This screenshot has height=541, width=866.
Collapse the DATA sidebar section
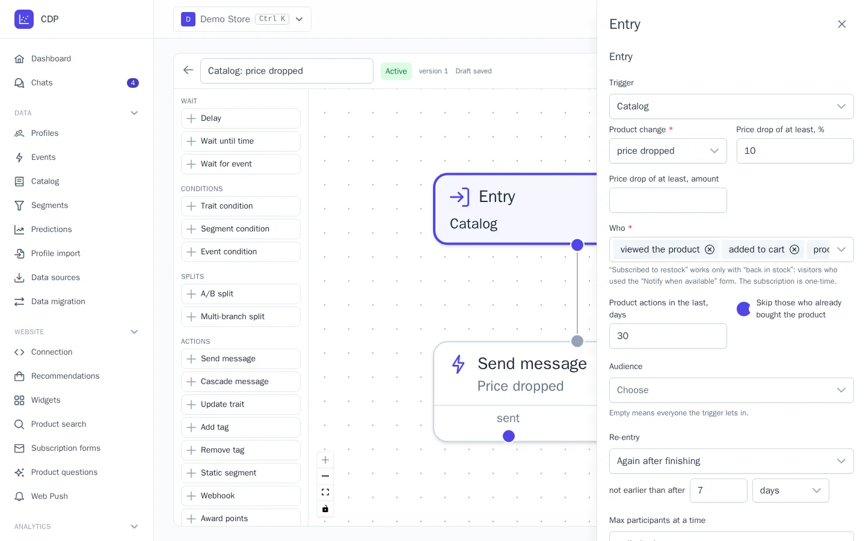pyautogui.click(x=134, y=113)
